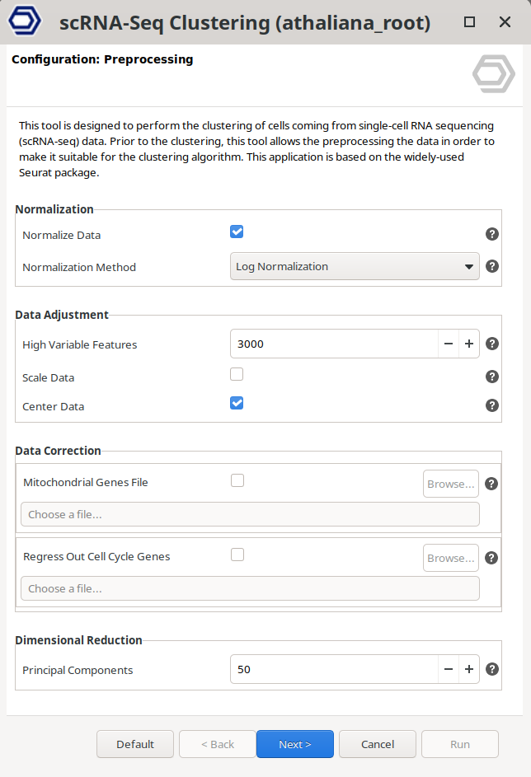
Task: Show help for Scale Data option
Action: [x=492, y=377]
